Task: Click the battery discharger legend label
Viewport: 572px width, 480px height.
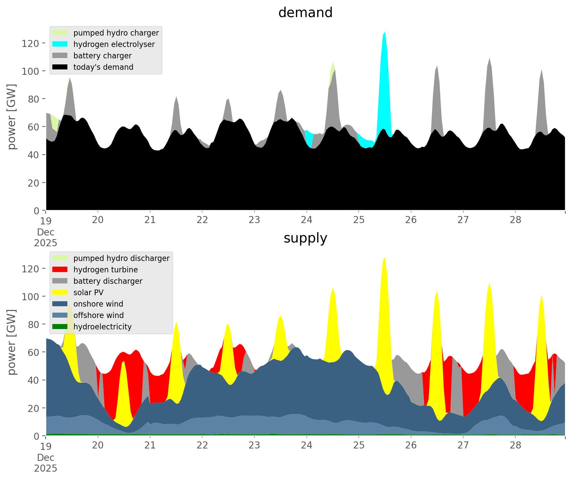Action: (108, 281)
